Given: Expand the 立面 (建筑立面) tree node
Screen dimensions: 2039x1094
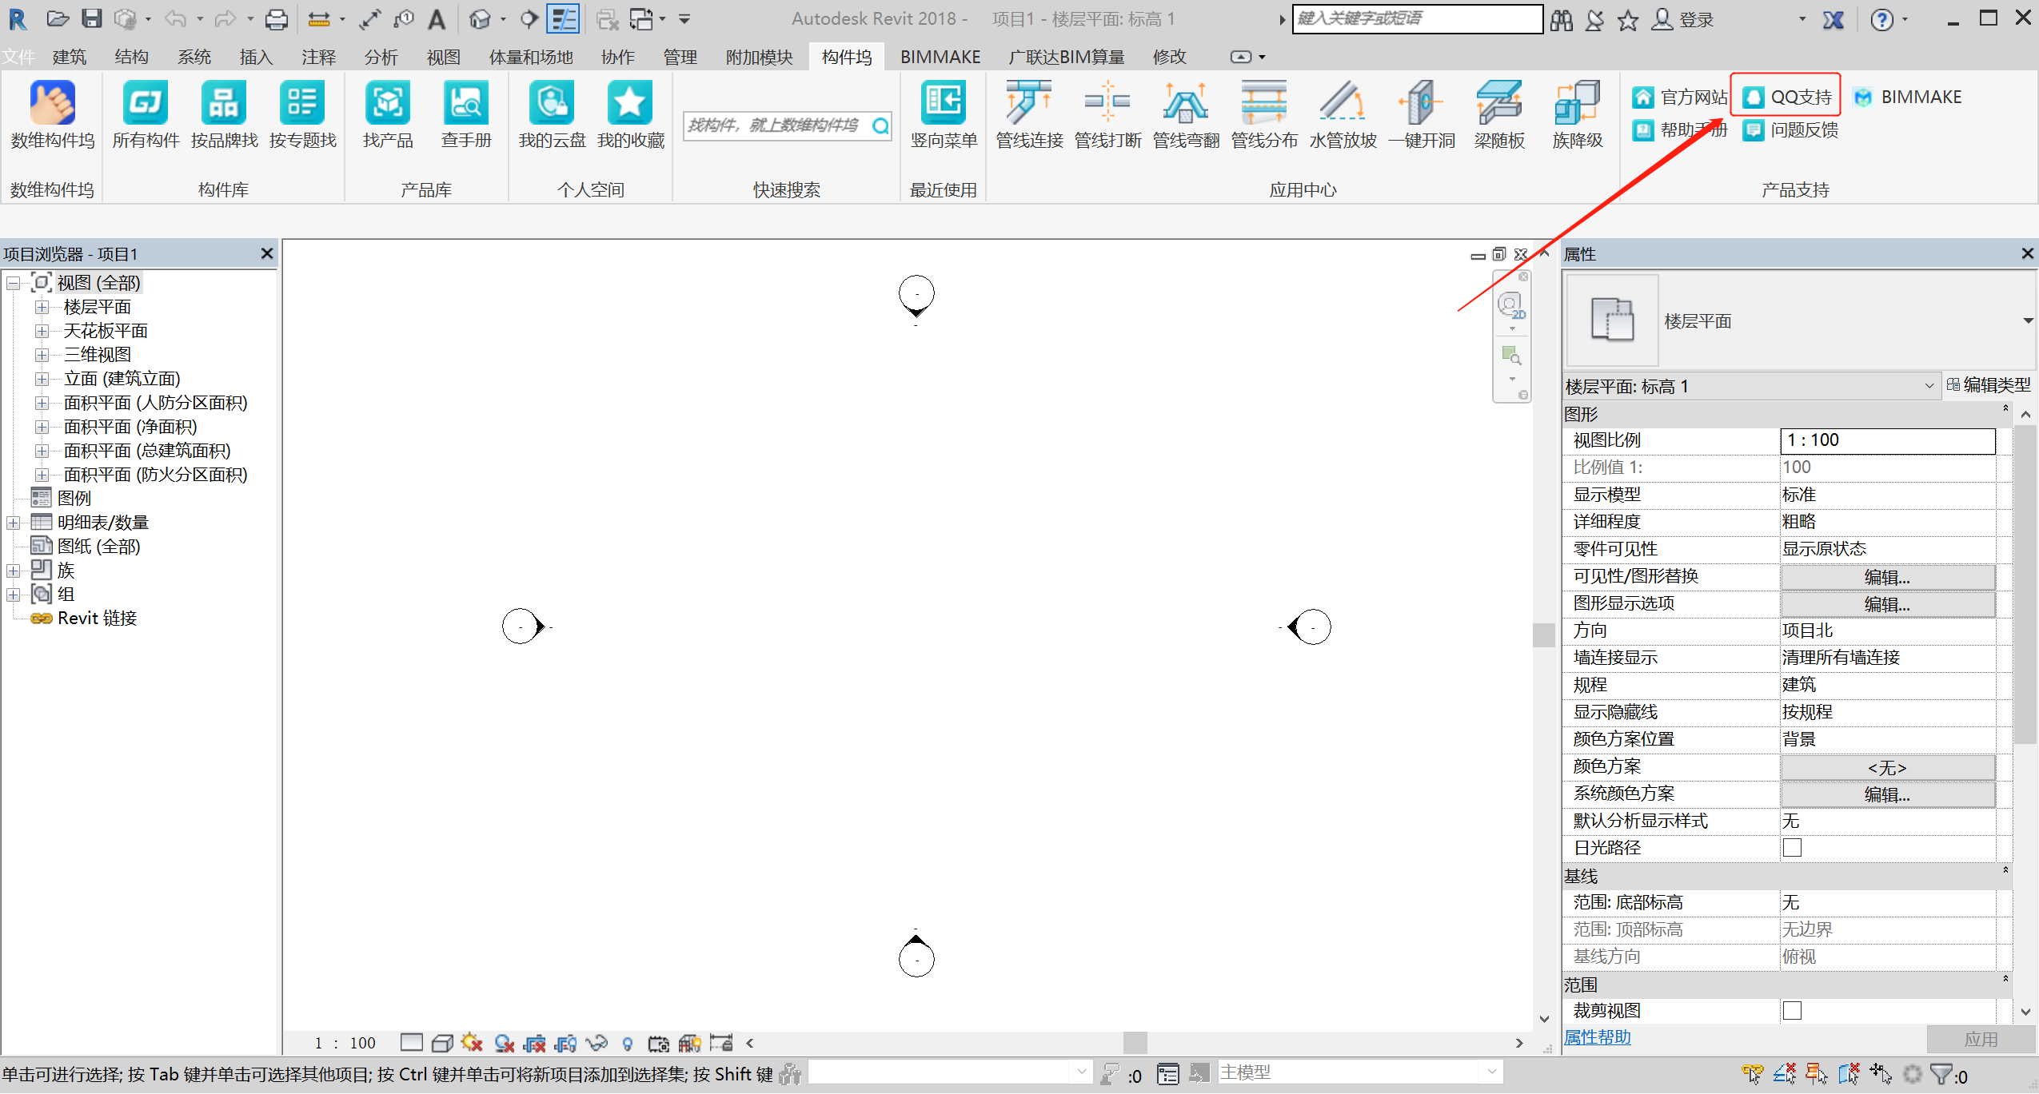Looking at the screenshot, I should pos(42,380).
